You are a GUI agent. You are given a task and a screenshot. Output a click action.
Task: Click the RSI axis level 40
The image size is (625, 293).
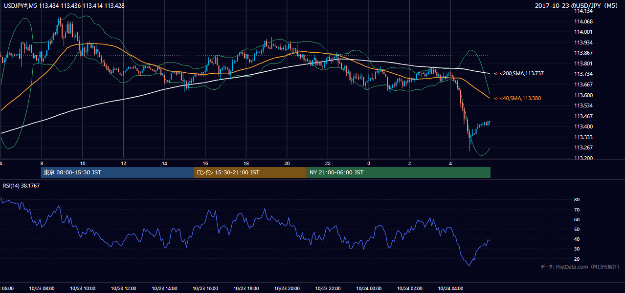click(577, 239)
